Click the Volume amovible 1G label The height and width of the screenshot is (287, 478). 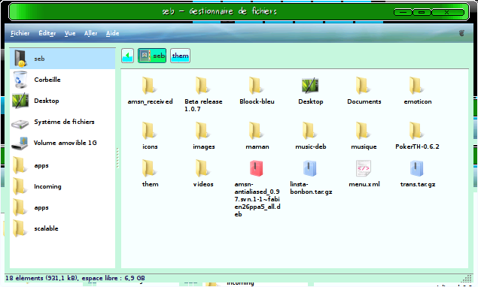tap(65, 143)
